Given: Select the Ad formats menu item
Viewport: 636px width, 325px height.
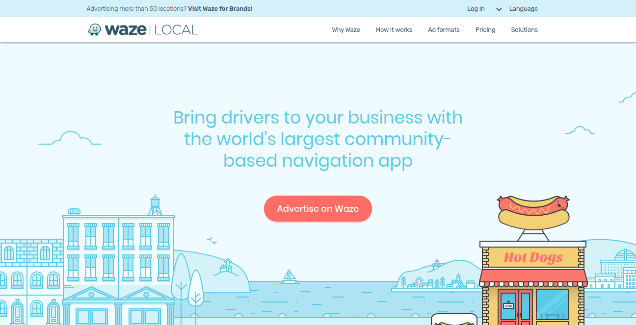Looking at the screenshot, I should (x=444, y=30).
